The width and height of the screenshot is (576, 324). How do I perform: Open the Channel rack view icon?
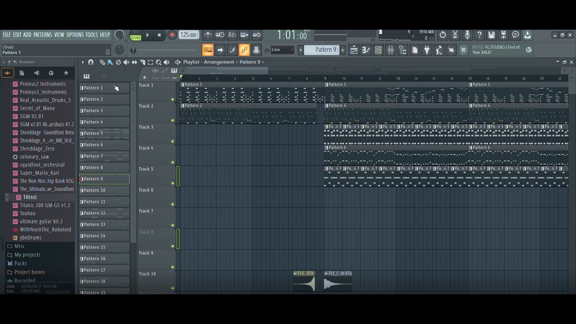click(x=378, y=50)
